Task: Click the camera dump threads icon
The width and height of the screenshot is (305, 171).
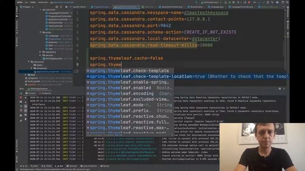Action: pos(21,102)
